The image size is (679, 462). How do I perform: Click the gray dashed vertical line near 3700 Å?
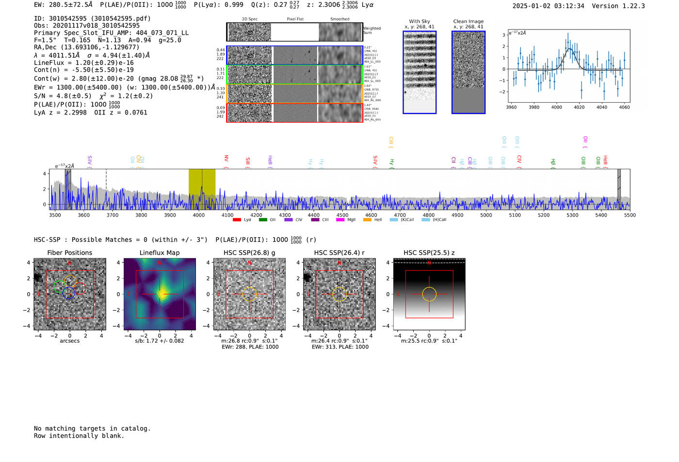coord(106,190)
